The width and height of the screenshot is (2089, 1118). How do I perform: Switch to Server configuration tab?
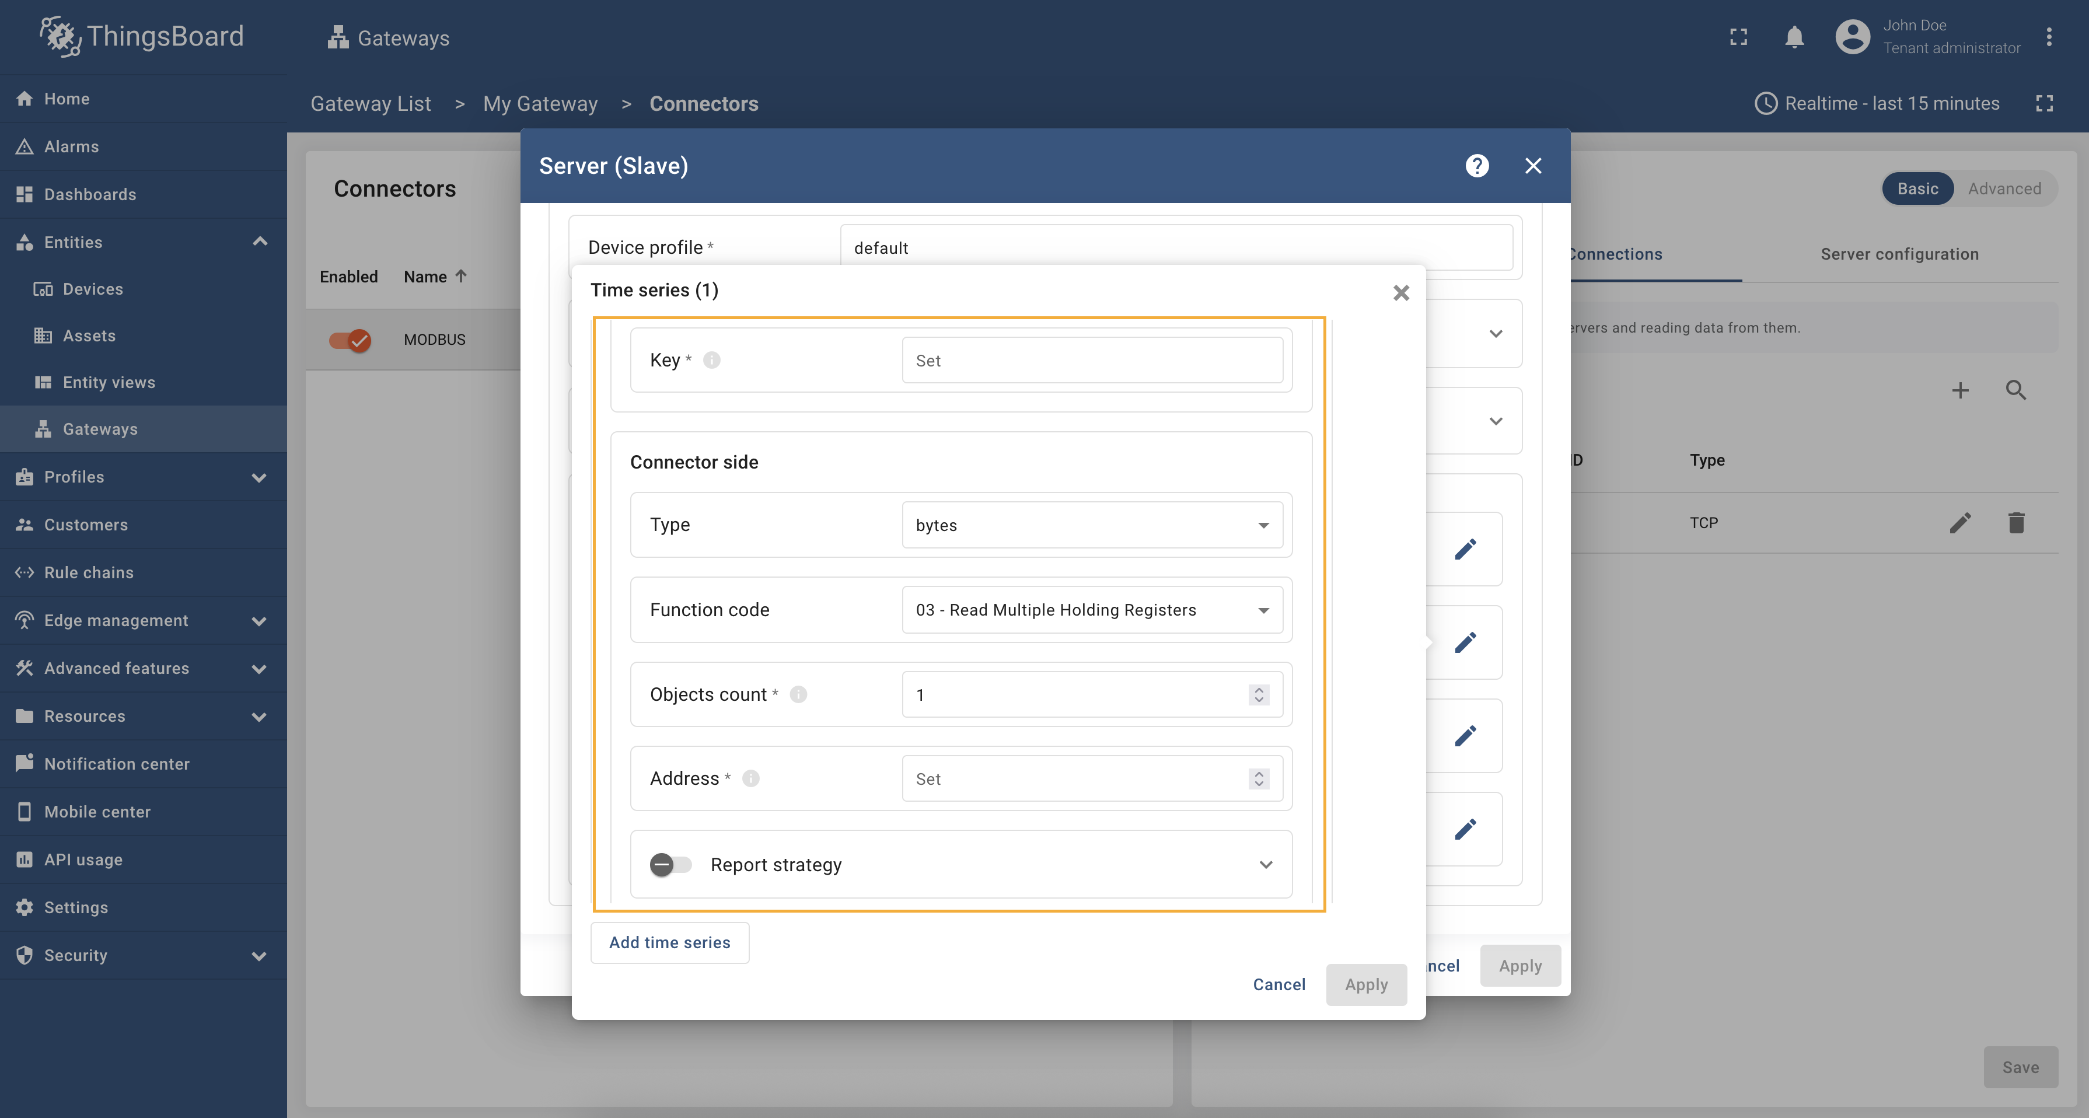1899,254
